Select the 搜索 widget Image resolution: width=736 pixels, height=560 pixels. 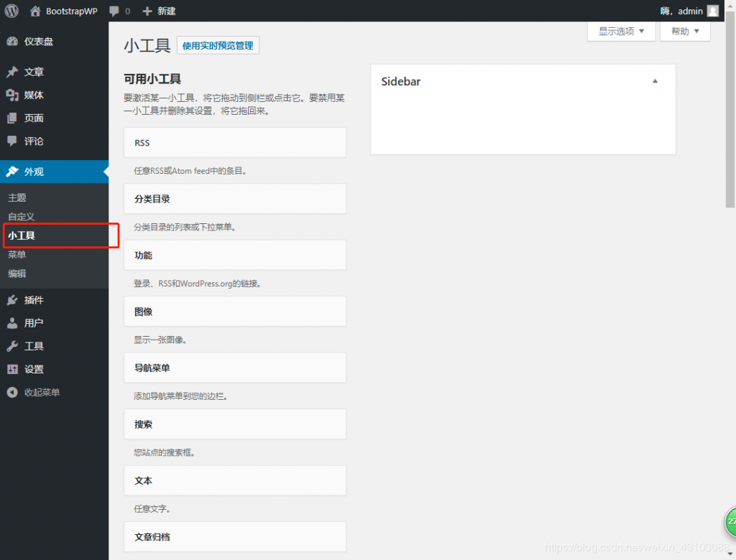click(235, 424)
